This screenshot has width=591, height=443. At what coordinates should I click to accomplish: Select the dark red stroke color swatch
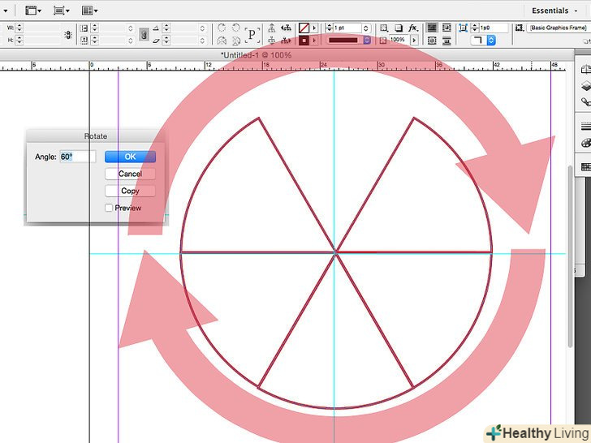[x=304, y=40]
